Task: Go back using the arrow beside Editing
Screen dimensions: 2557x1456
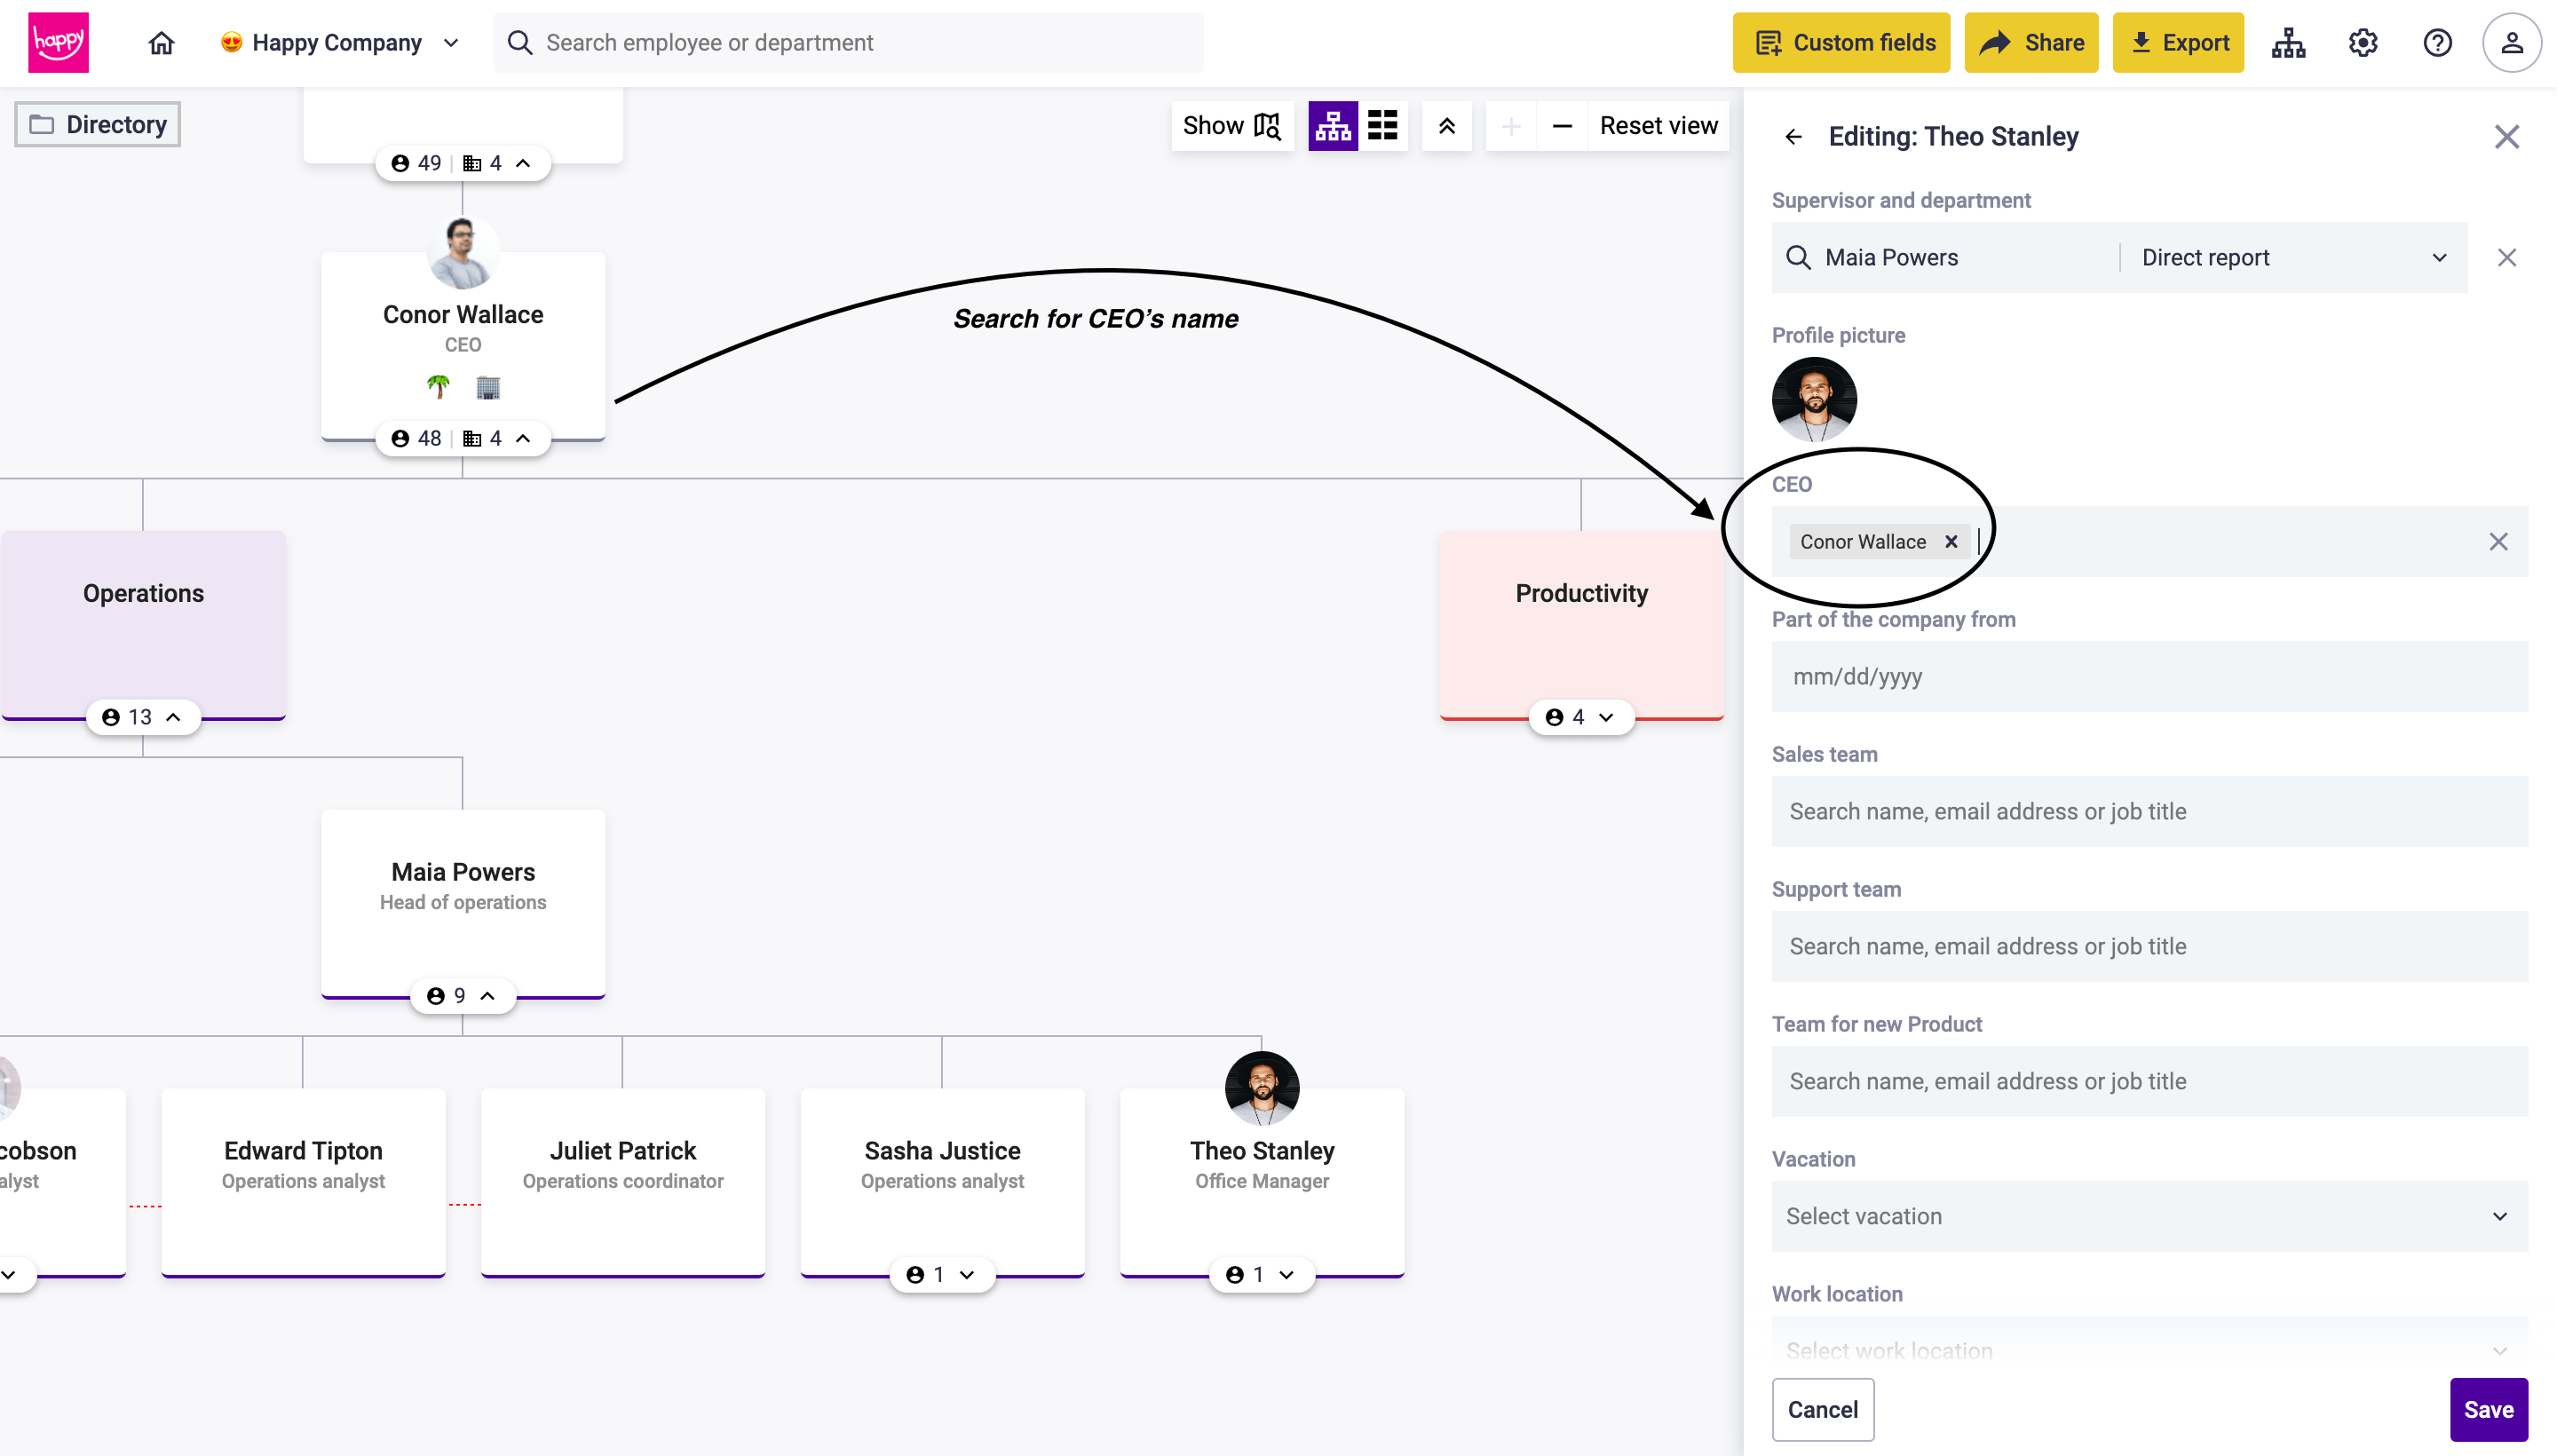Action: coord(1794,137)
